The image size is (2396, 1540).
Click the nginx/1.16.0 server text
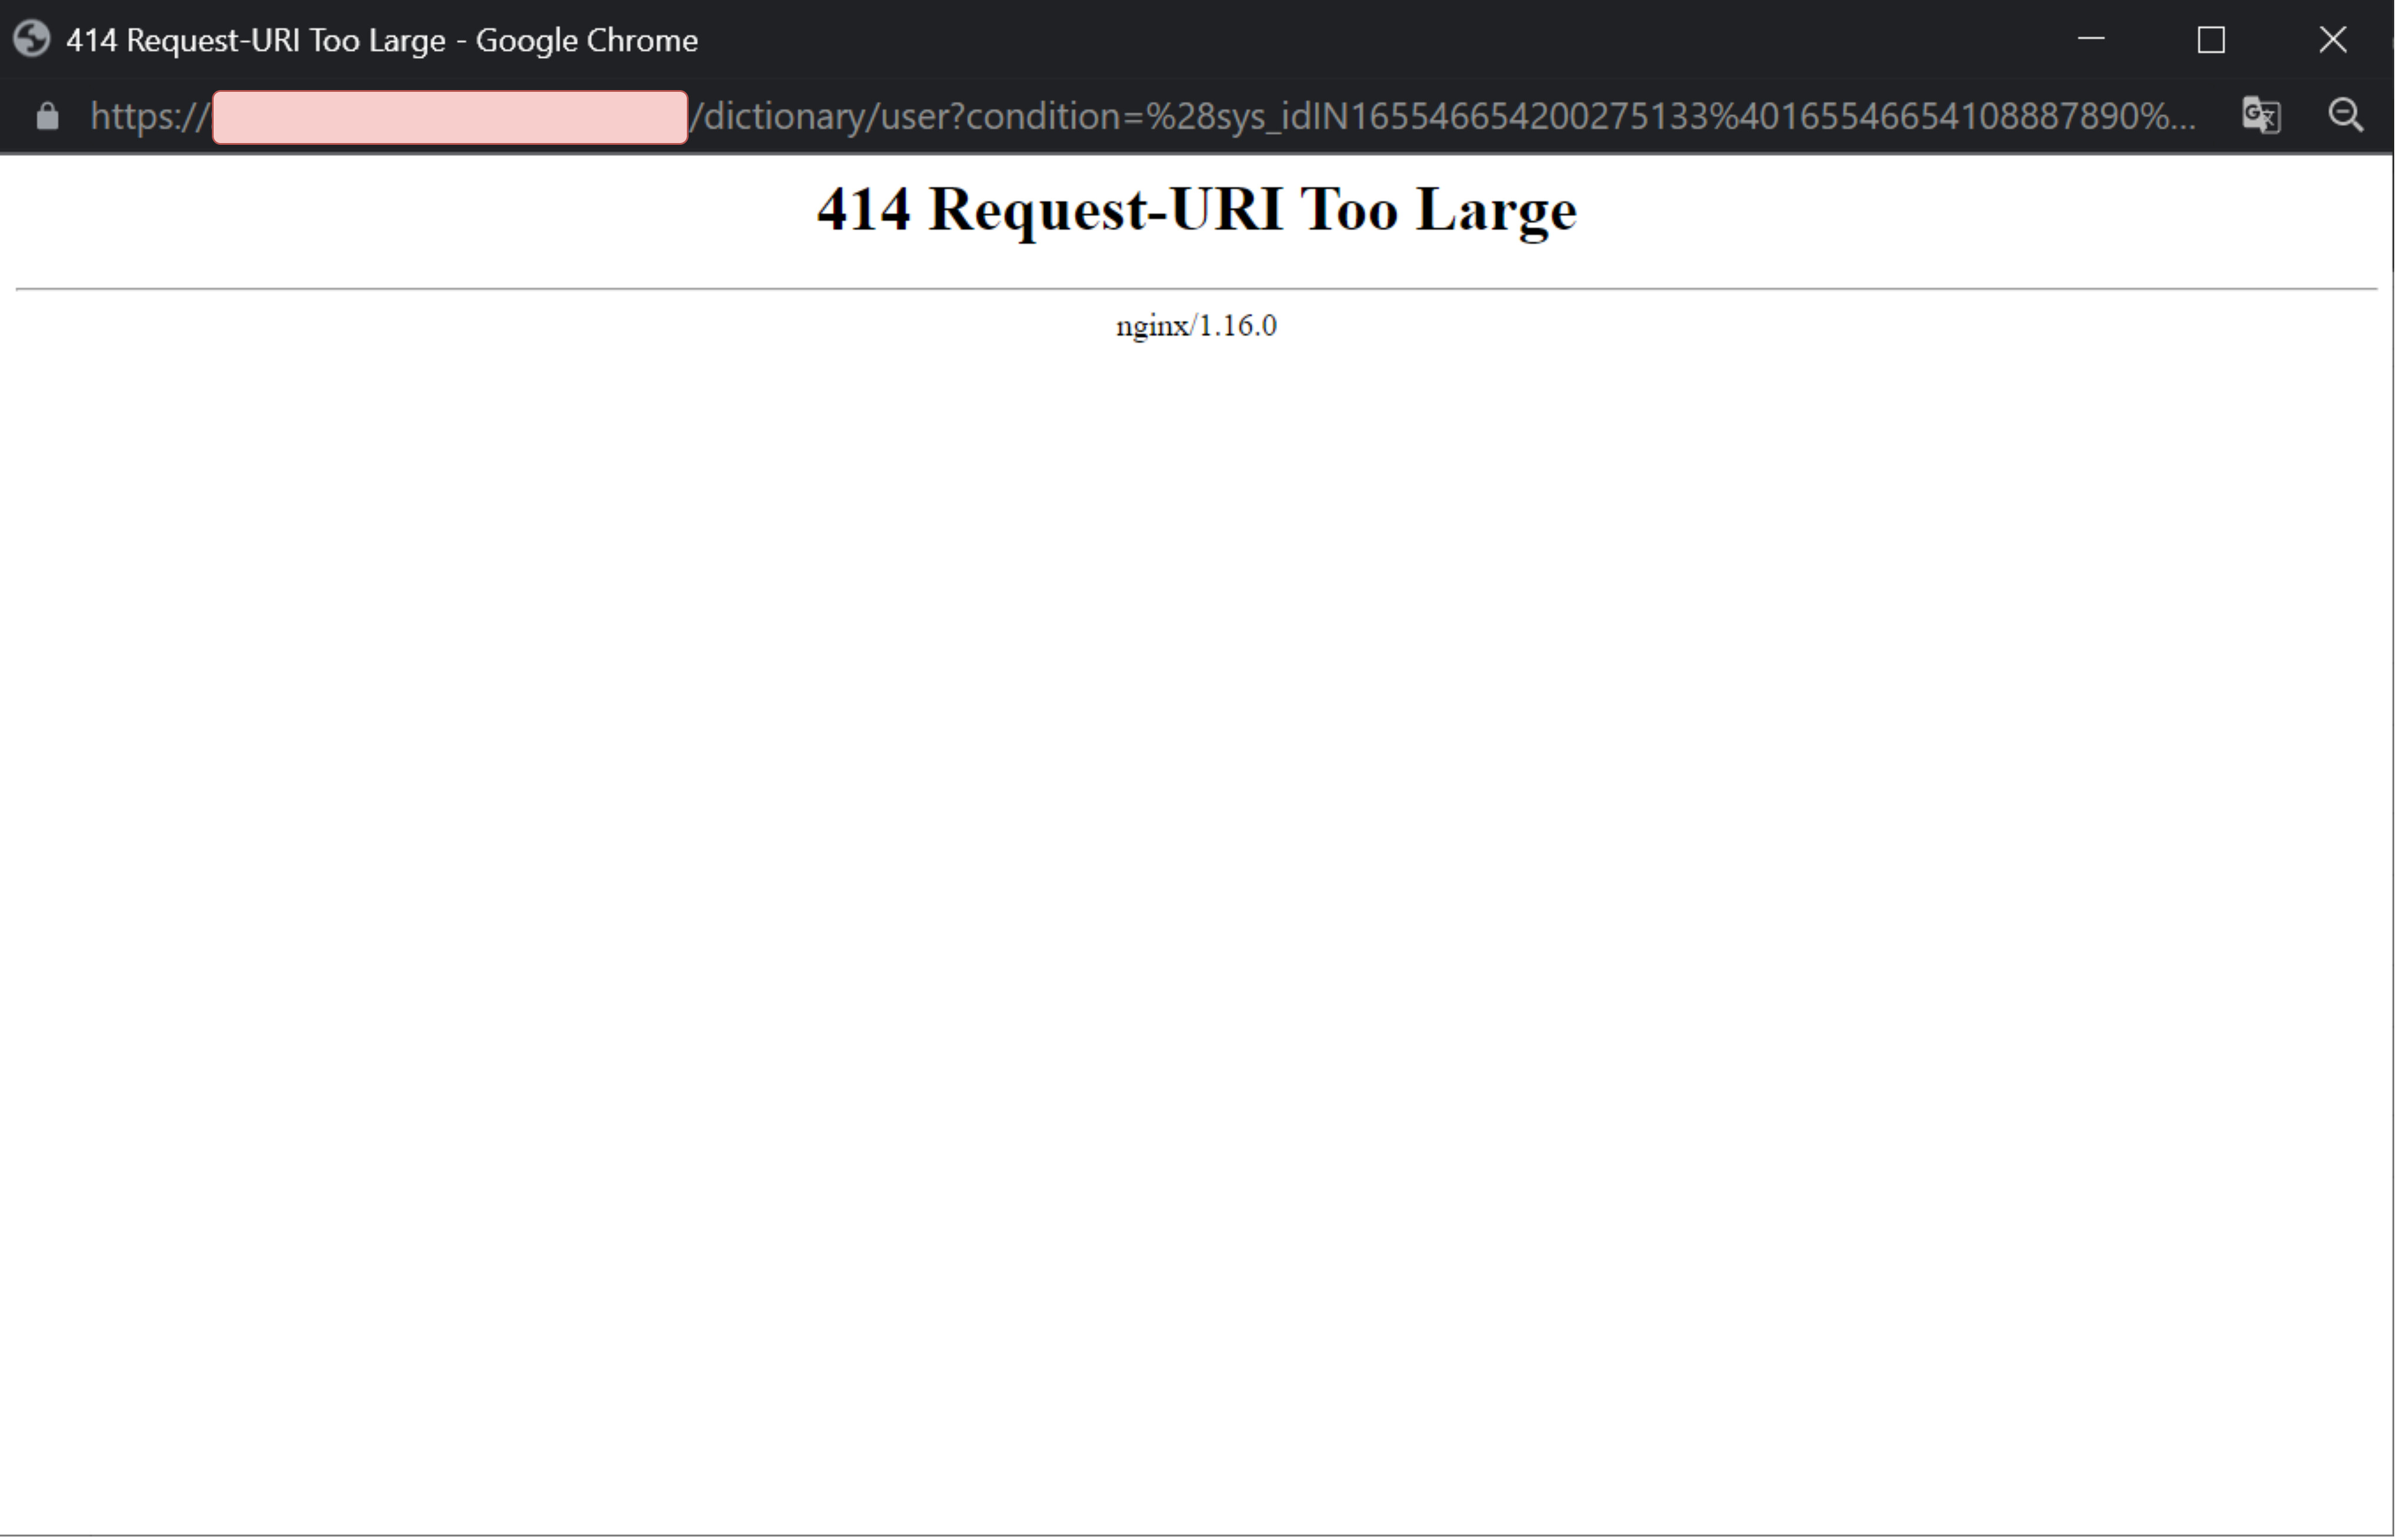point(1195,326)
